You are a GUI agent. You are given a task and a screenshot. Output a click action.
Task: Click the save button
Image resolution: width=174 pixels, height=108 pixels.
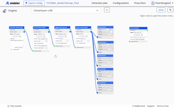pyautogui.click(x=161, y=10)
